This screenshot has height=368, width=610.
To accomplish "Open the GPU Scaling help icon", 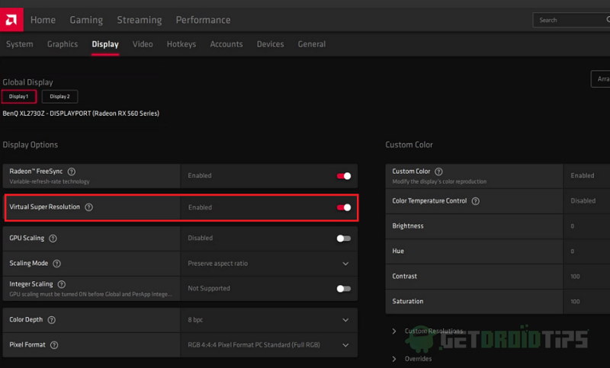I will [x=53, y=238].
